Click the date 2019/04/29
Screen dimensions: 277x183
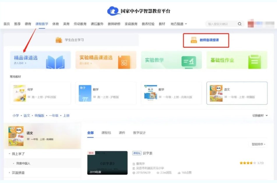click(143, 173)
